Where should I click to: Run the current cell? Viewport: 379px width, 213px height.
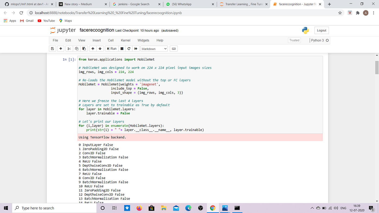click(112, 49)
